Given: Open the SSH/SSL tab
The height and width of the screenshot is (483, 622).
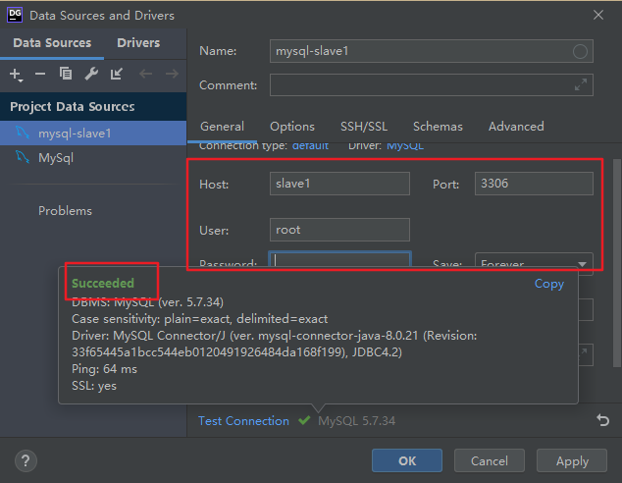Looking at the screenshot, I should pos(364,127).
